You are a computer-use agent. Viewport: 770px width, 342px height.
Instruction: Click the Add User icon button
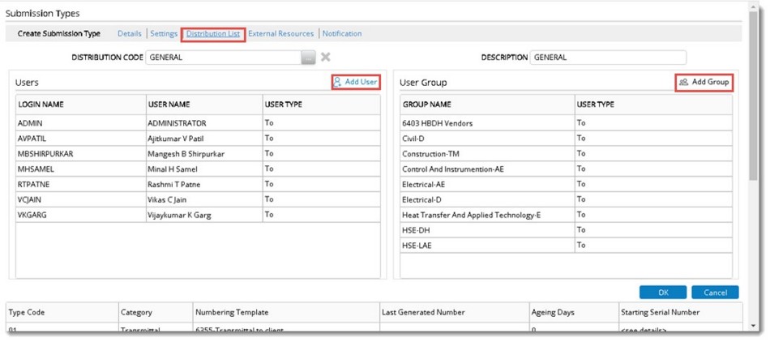click(x=356, y=82)
